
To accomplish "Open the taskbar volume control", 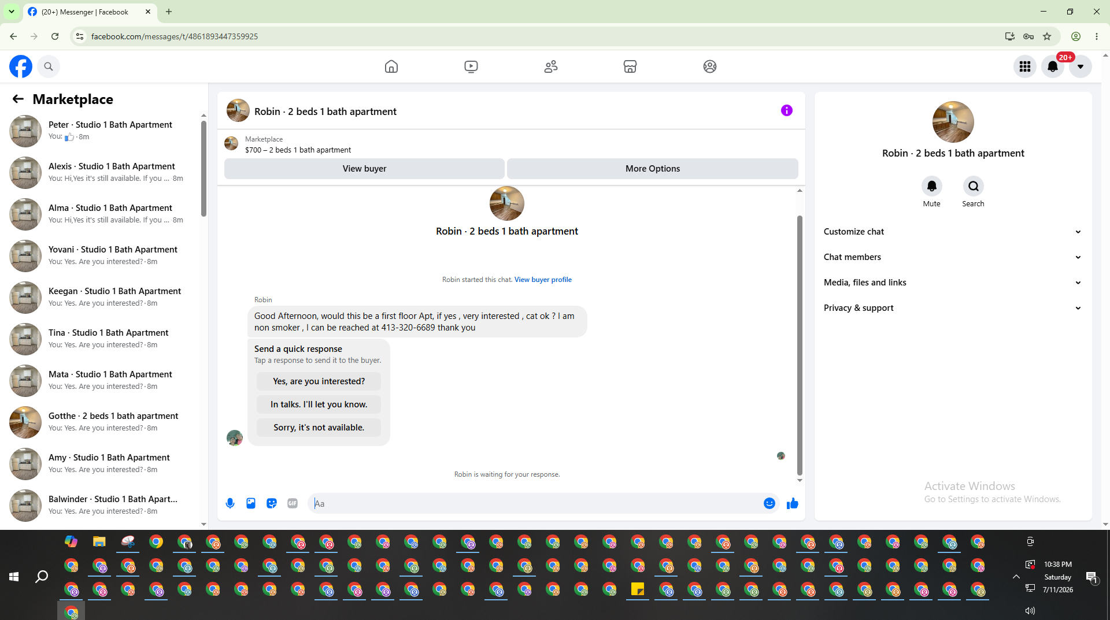I will [1030, 610].
